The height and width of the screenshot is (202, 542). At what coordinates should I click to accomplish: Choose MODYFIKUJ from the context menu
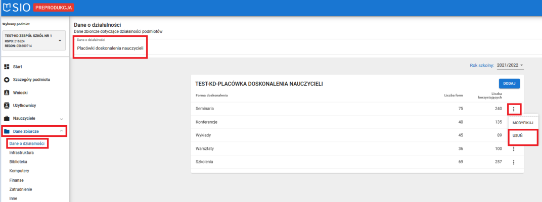click(523, 123)
